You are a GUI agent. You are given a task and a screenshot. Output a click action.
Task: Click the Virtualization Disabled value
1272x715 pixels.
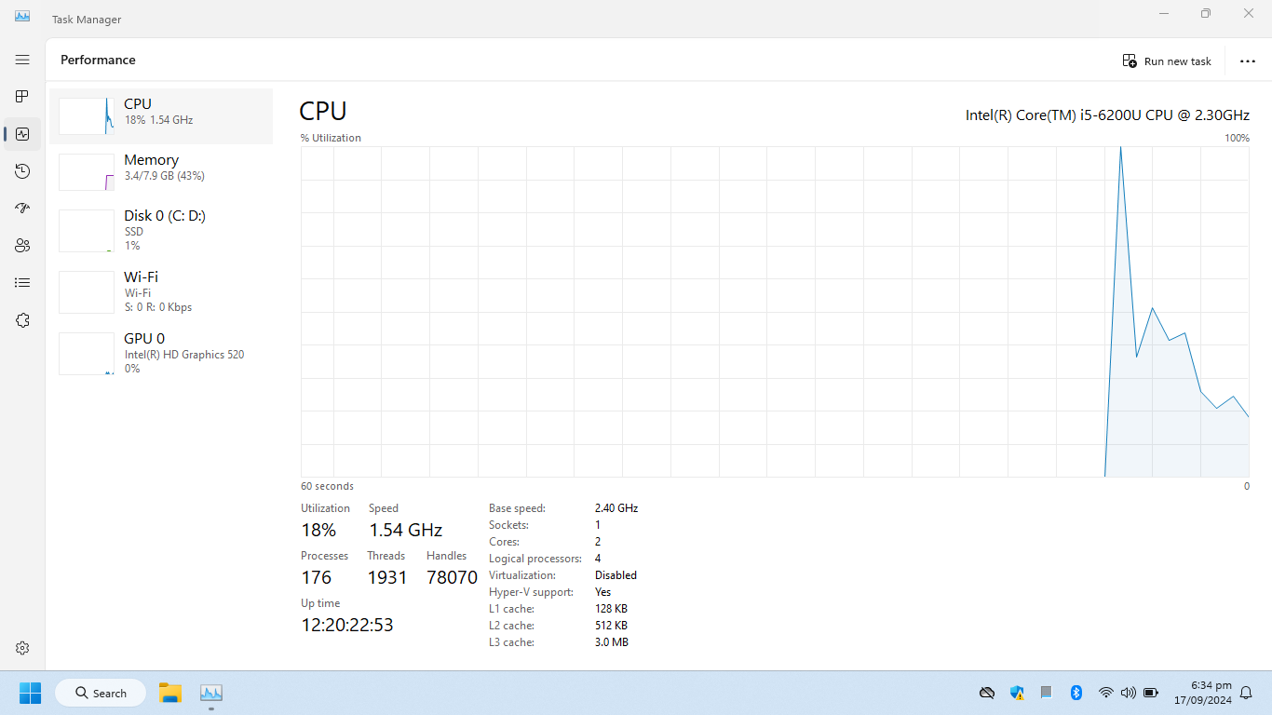click(x=616, y=575)
